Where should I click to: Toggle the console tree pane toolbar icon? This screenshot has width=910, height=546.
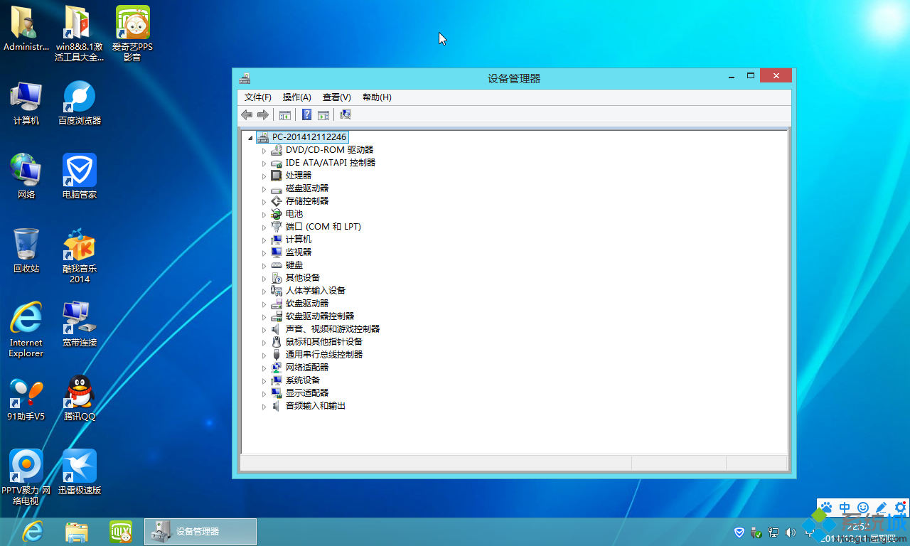point(285,115)
